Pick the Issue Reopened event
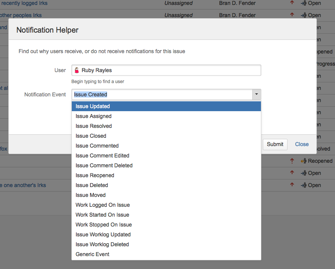The image size is (335, 269). coord(95,175)
